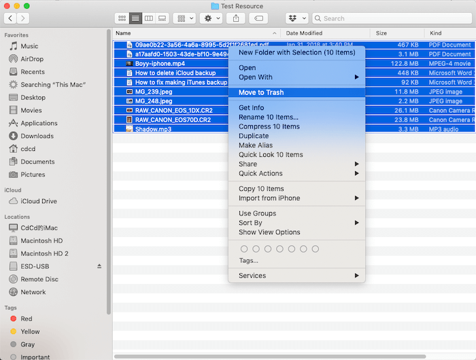Choose Copy 10 Items
The width and height of the screenshot is (476, 360).
pyautogui.click(x=296, y=189)
